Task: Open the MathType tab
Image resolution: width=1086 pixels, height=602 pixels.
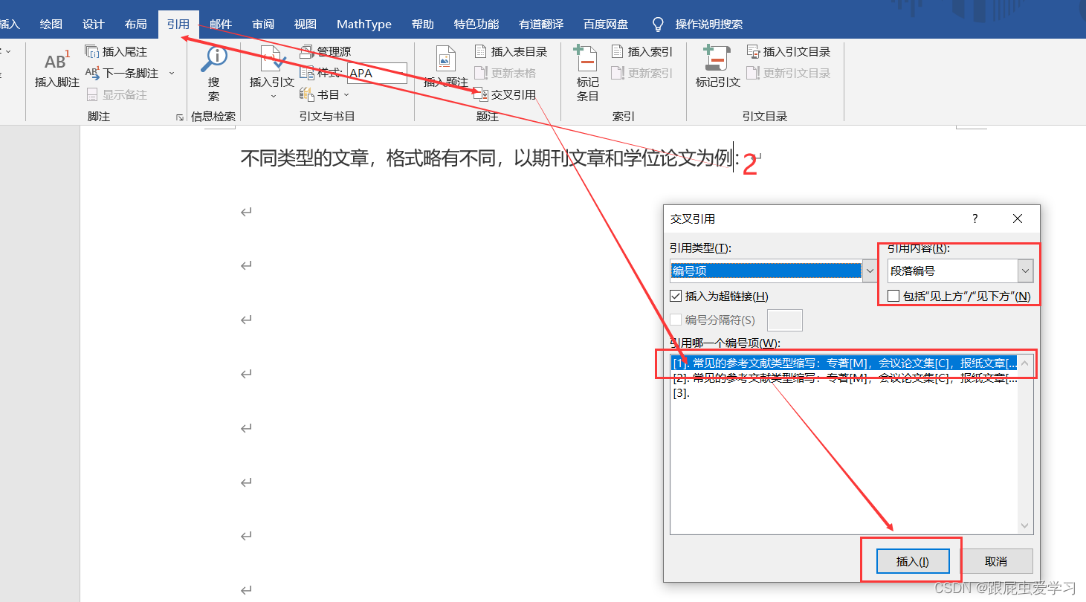Action: (364, 25)
